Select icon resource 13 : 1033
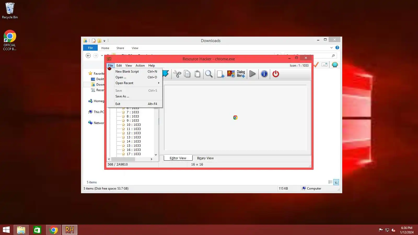This screenshot has width=418, height=235. (134, 137)
